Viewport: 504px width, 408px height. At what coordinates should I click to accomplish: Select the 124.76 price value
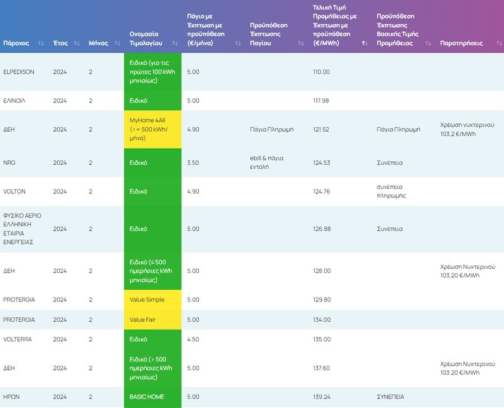321,192
